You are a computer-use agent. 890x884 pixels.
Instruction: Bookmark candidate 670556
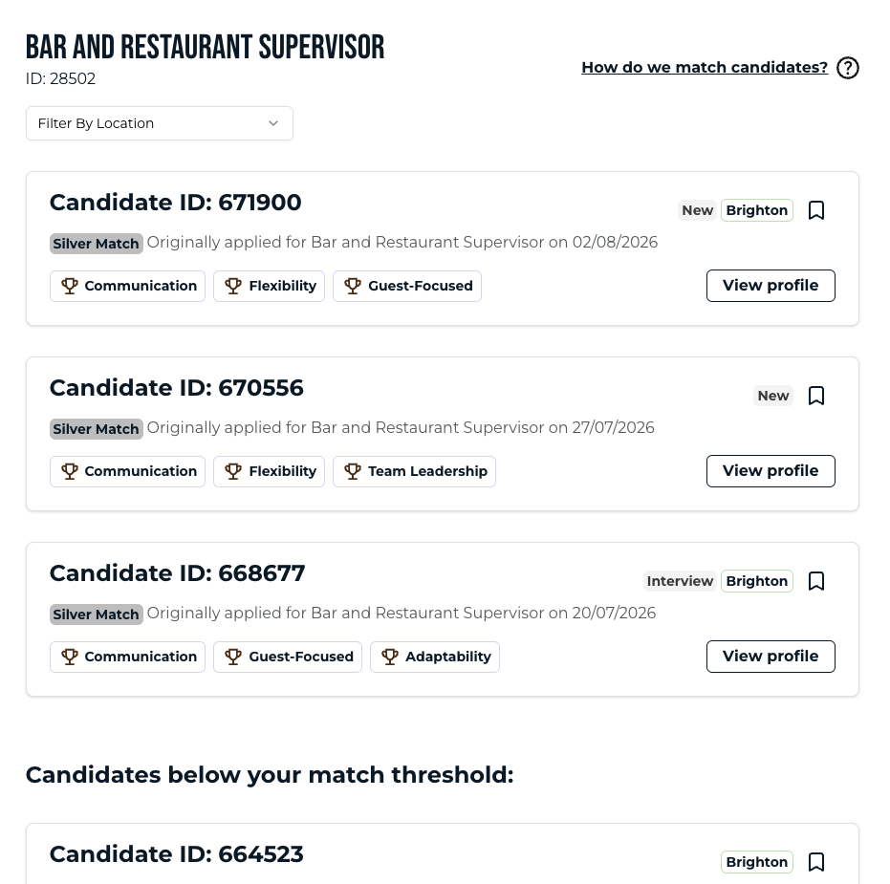815,396
